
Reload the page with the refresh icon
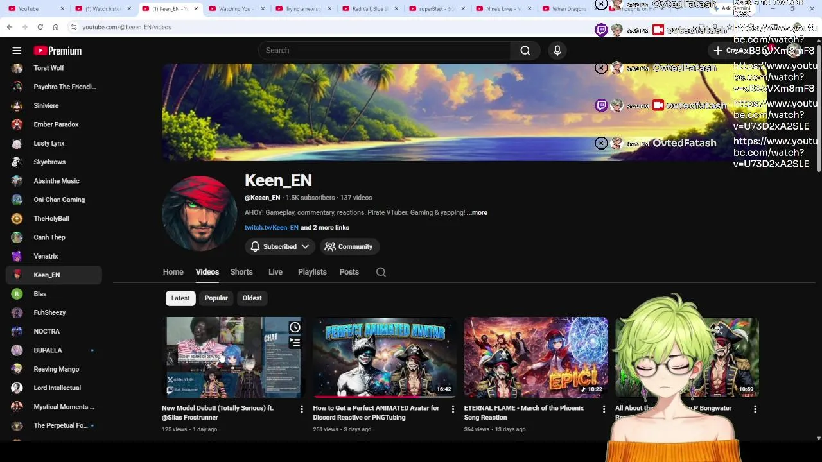coord(40,27)
